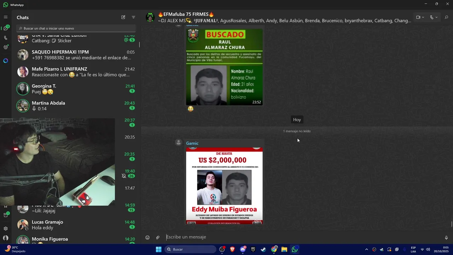Click the taskbar Buscar search box

pyautogui.click(x=191, y=249)
